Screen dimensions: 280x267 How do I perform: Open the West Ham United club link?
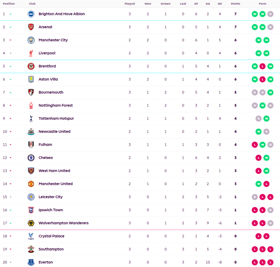[x=54, y=171]
